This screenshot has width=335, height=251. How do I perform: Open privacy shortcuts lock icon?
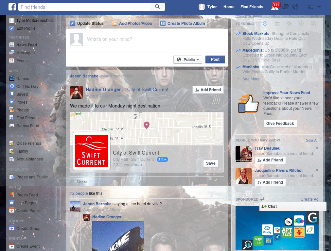click(310, 7)
